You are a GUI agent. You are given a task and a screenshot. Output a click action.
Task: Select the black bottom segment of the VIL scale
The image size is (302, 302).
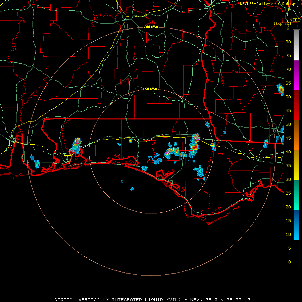click(296, 254)
